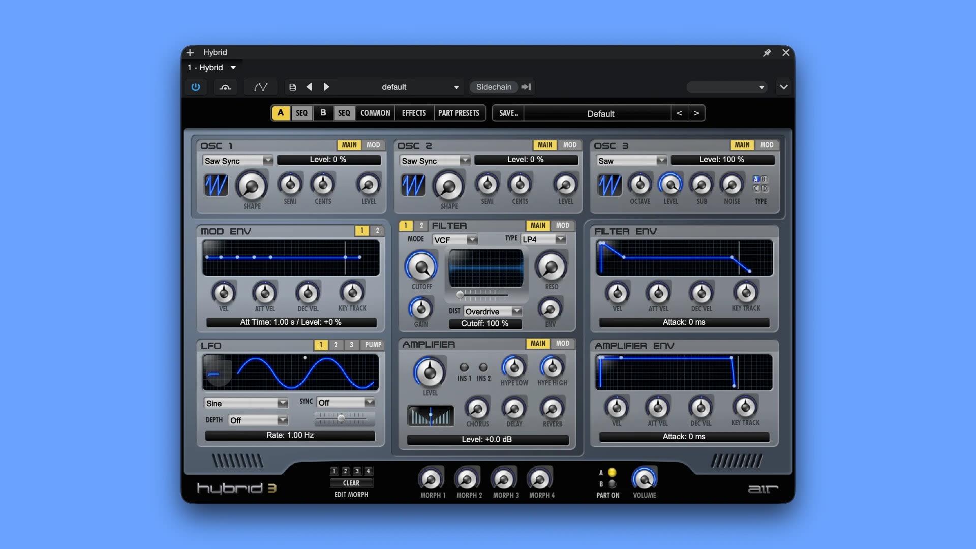Go to previous preset with left arrow
976x549 pixels.
click(309, 87)
